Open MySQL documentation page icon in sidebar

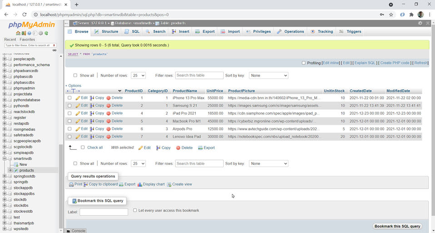click(35, 33)
